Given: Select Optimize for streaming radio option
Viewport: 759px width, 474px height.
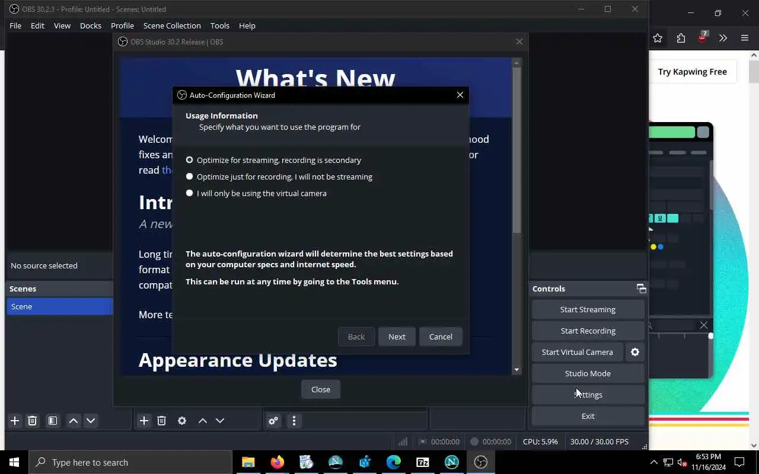Looking at the screenshot, I should 273,160.
